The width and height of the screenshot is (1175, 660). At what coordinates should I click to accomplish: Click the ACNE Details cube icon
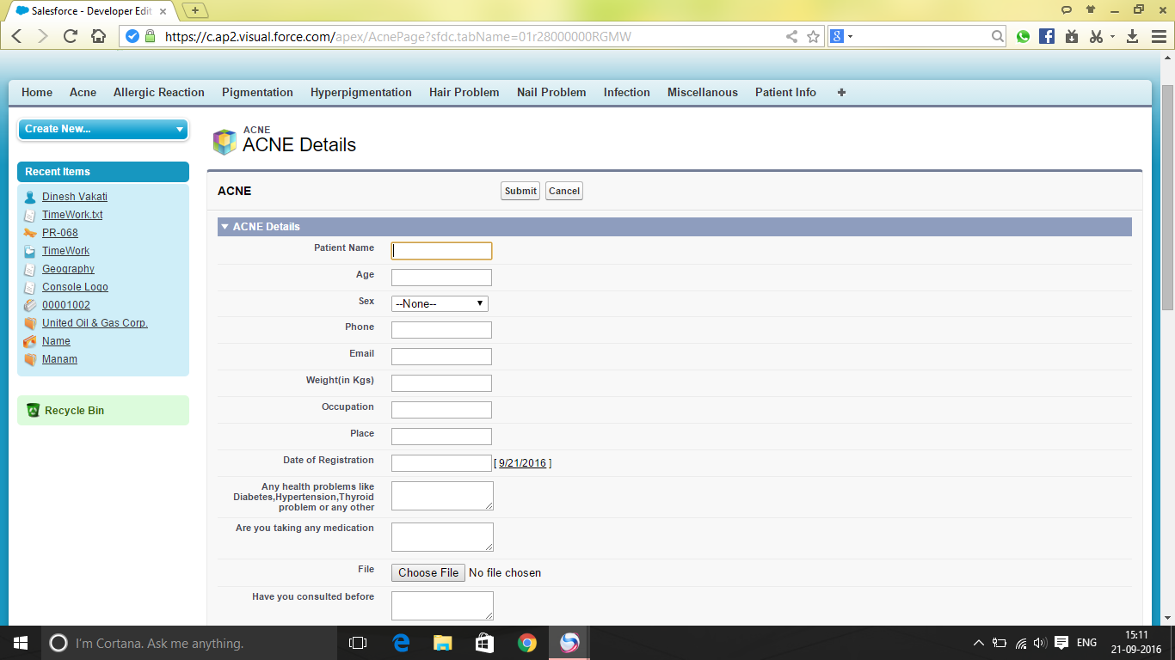pyautogui.click(x=225, y=142)
